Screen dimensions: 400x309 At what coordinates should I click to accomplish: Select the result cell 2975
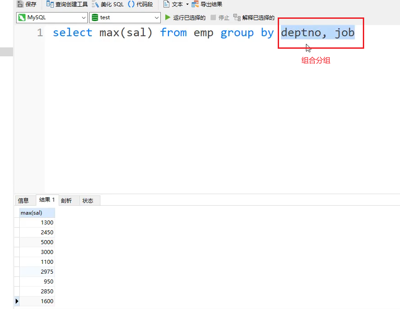37,272
